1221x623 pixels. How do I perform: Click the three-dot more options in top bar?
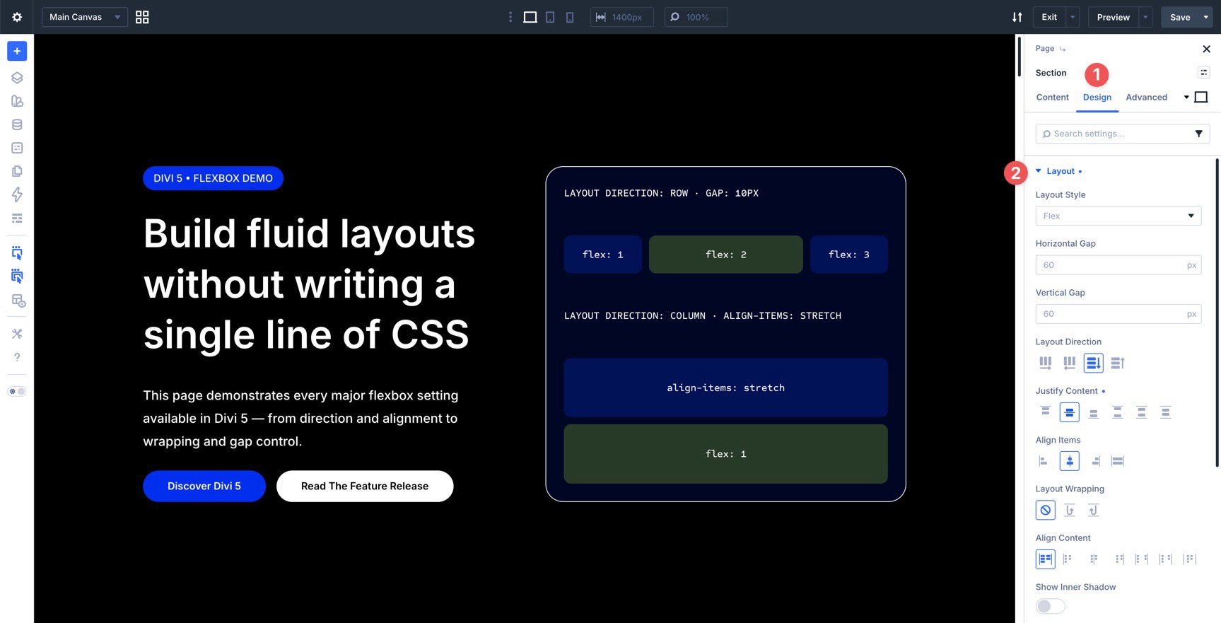tap(510, 17)
